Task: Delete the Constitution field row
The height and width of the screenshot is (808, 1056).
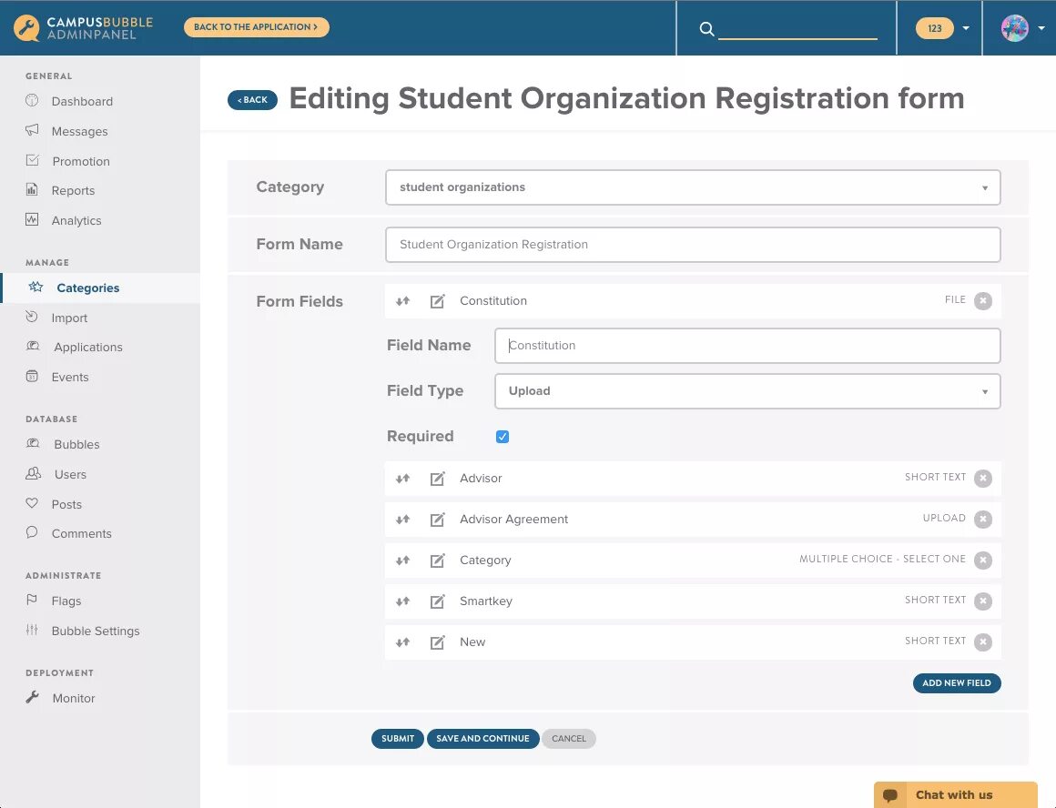Action: (x=982, y=301)
